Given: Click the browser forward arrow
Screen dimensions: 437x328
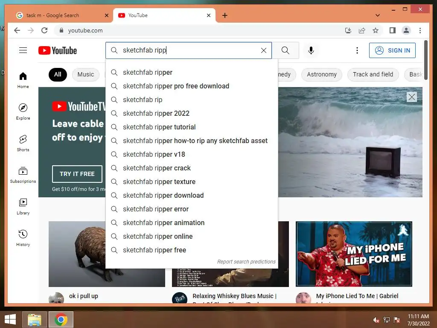Looking at the screenshot, I should (31, 30).
